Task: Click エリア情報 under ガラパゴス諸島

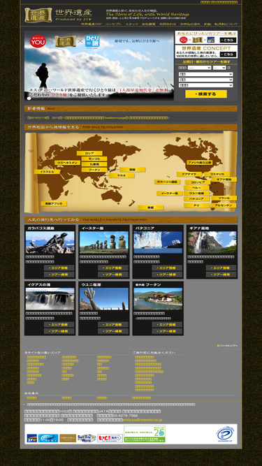Action: click(59, 268)
